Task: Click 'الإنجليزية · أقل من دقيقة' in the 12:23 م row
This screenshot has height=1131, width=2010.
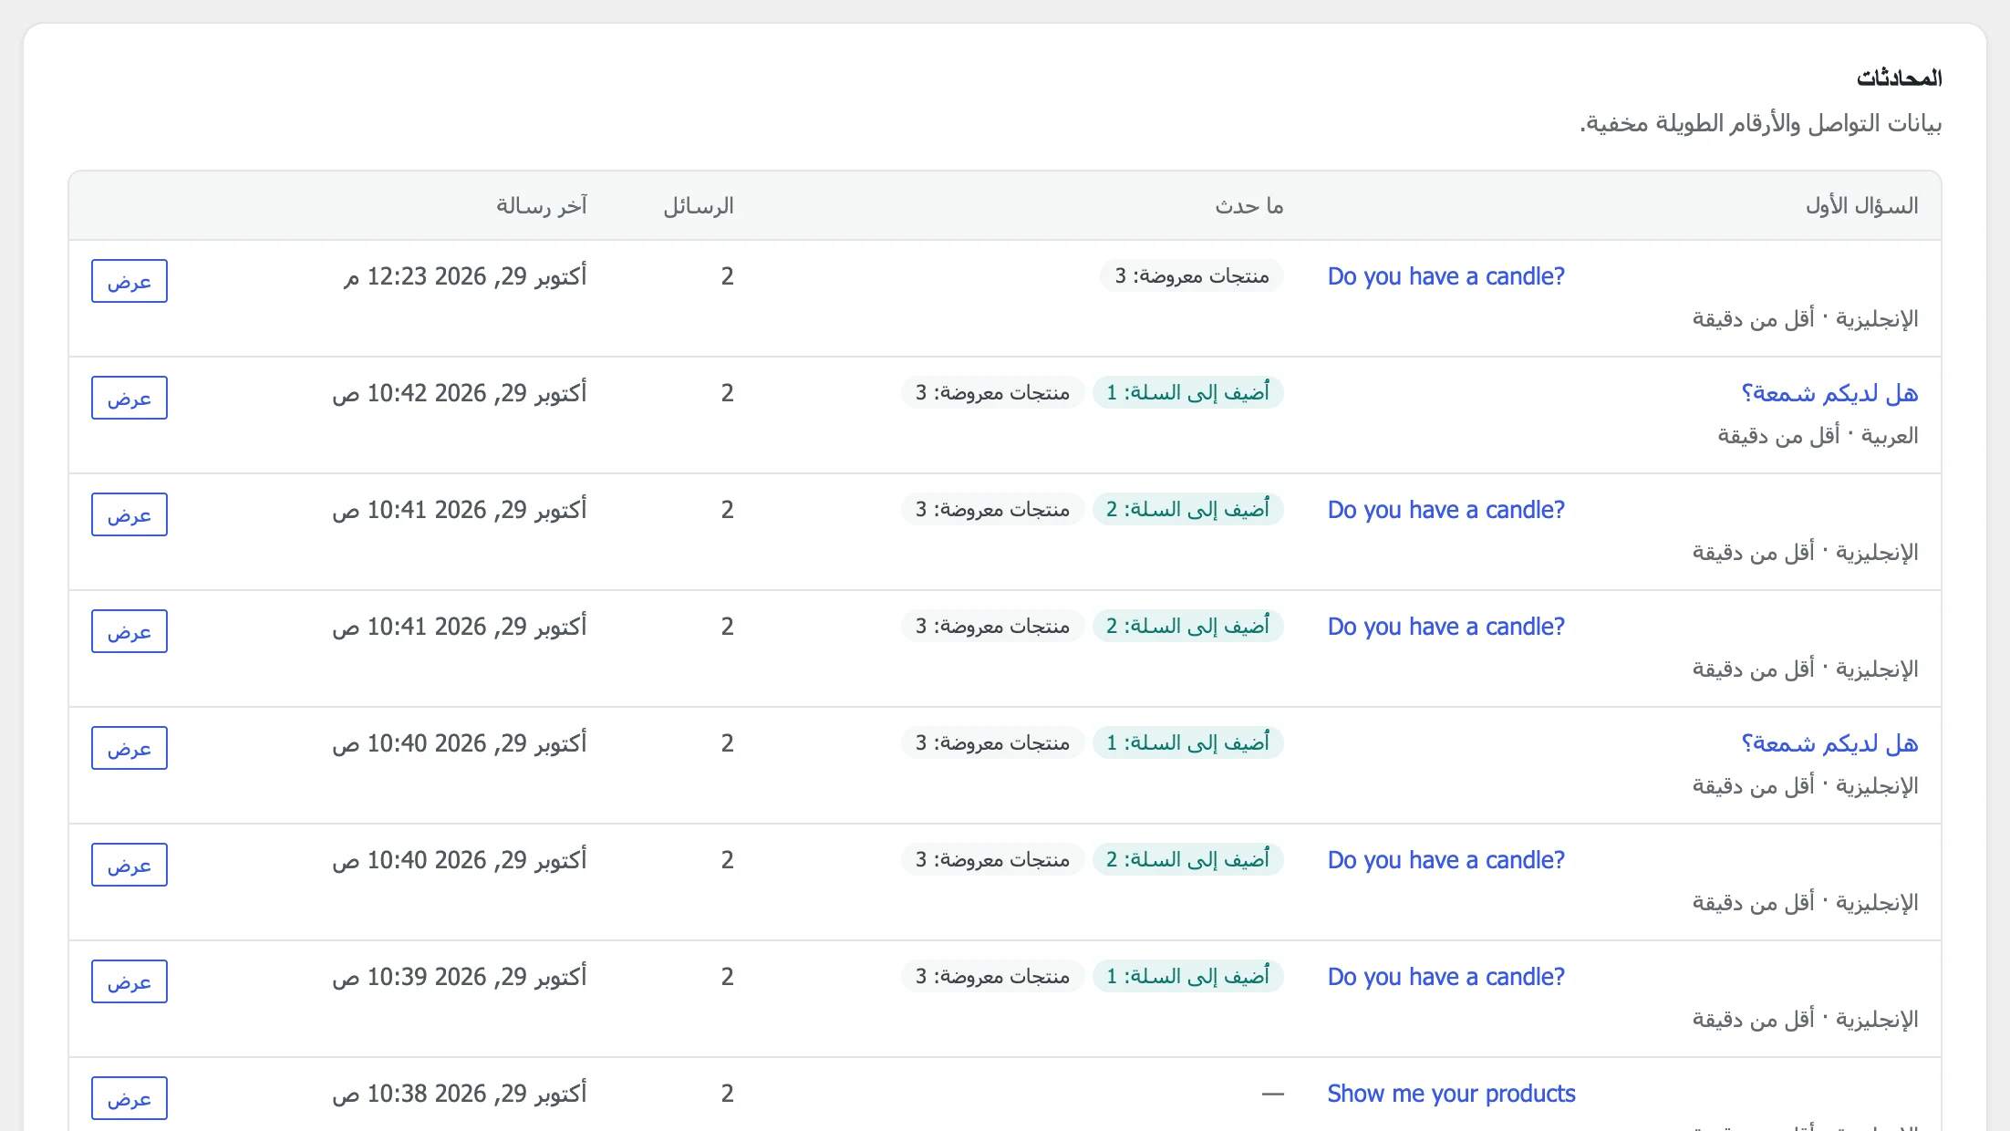Action: pyautogui.click(x=1806, y=319)
